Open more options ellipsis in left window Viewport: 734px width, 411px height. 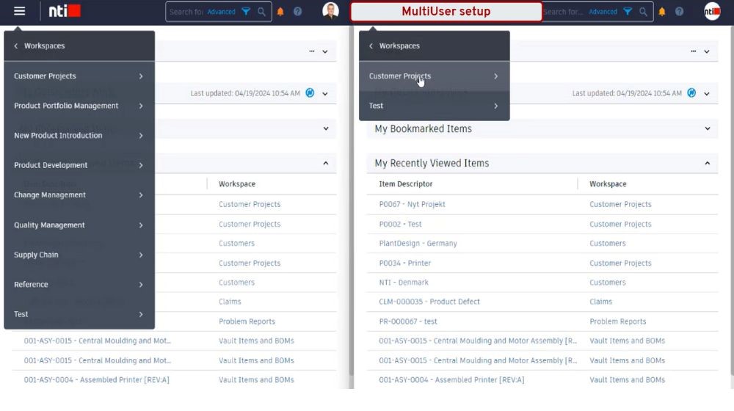pyautogui.click(x=312, y=51)
